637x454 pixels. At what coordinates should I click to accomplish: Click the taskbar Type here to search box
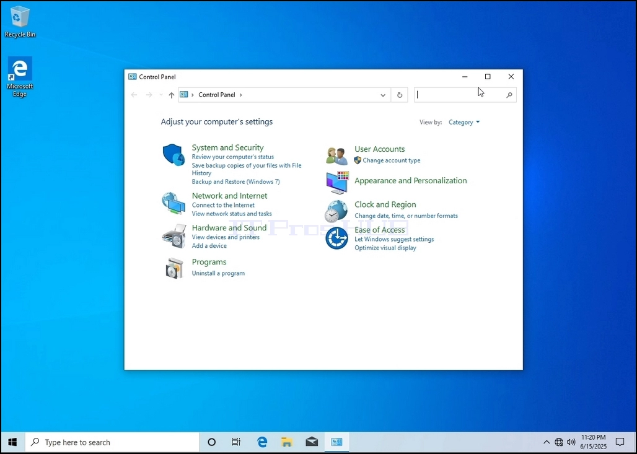(112, 442)
